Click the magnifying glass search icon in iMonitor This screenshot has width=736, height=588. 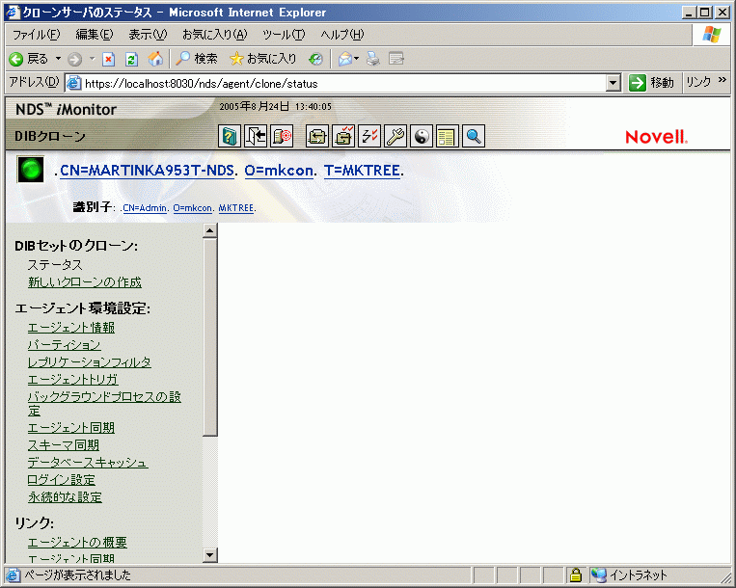point(474,137)
